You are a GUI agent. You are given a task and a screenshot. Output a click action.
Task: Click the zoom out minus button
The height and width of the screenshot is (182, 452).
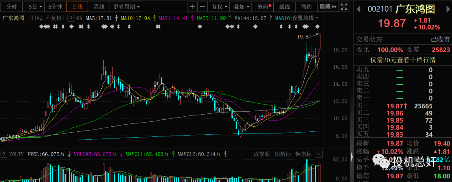203,7
